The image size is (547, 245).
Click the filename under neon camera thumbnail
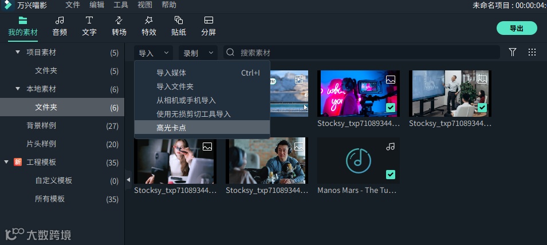tap(359, 124)
